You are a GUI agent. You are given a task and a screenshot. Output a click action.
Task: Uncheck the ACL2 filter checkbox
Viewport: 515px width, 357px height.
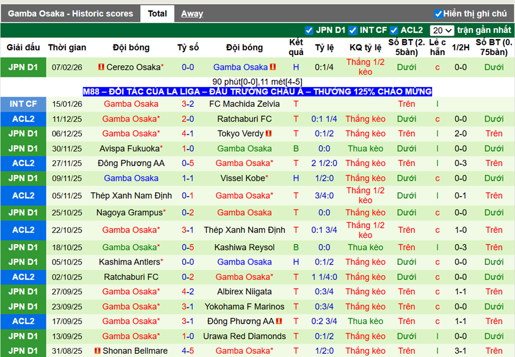(x=394, y=30)
